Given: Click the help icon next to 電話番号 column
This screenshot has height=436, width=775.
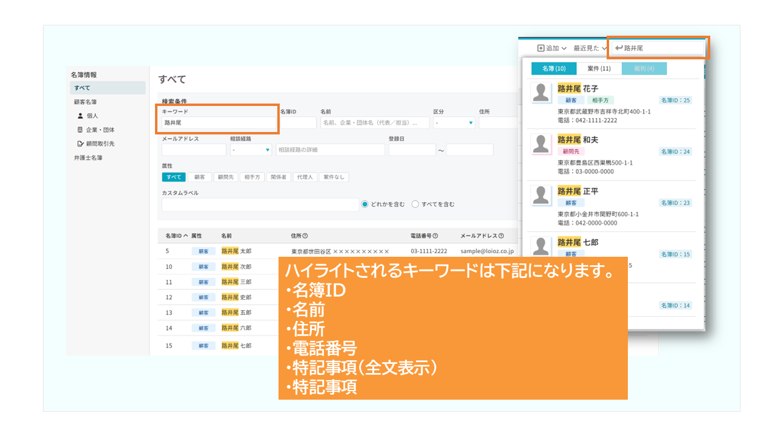Looking at the screenshot, I should [x=435, y=236].
